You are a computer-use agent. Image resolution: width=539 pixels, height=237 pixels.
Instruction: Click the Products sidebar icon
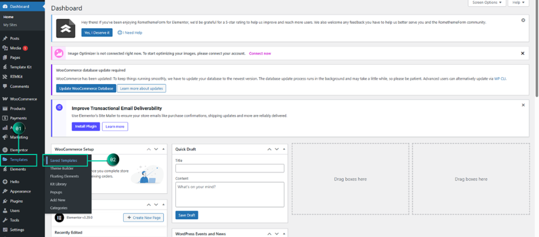pyautogui.click(x=5, y=108)
